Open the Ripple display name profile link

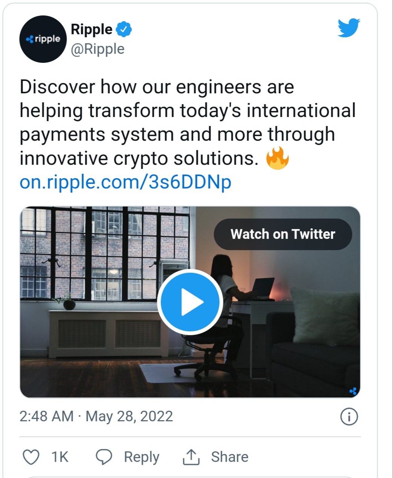91,29
